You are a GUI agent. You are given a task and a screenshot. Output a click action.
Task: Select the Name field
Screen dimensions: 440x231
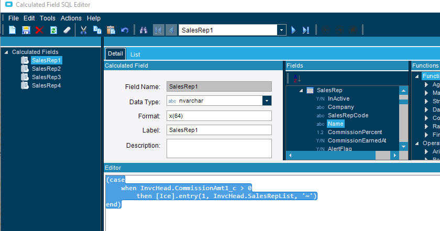336,124
